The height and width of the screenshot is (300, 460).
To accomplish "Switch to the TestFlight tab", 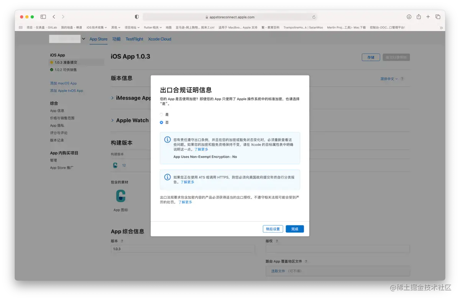I will [134, 39].
